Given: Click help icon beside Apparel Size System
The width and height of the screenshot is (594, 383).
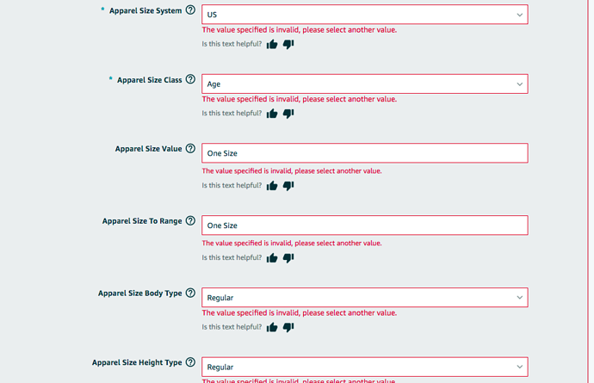Looking at the screenshot, I should (x=190, y=10).
